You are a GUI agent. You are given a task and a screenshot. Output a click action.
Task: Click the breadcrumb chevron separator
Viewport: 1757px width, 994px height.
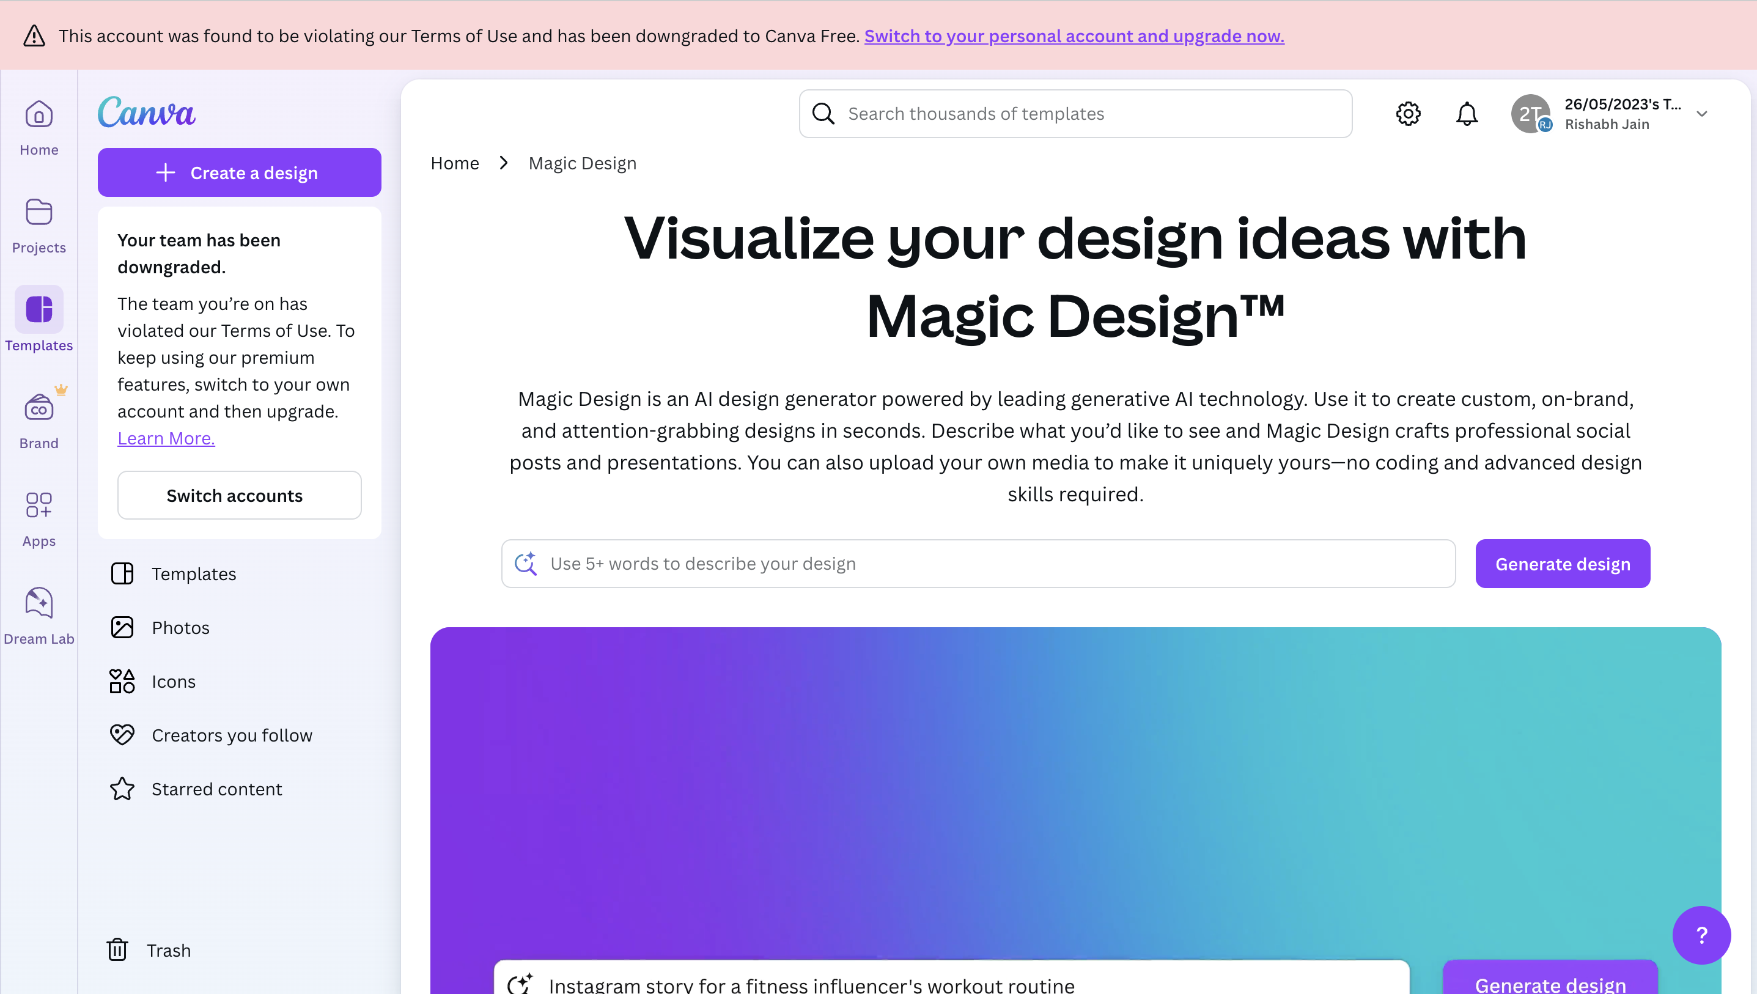(x=504, y=163)
